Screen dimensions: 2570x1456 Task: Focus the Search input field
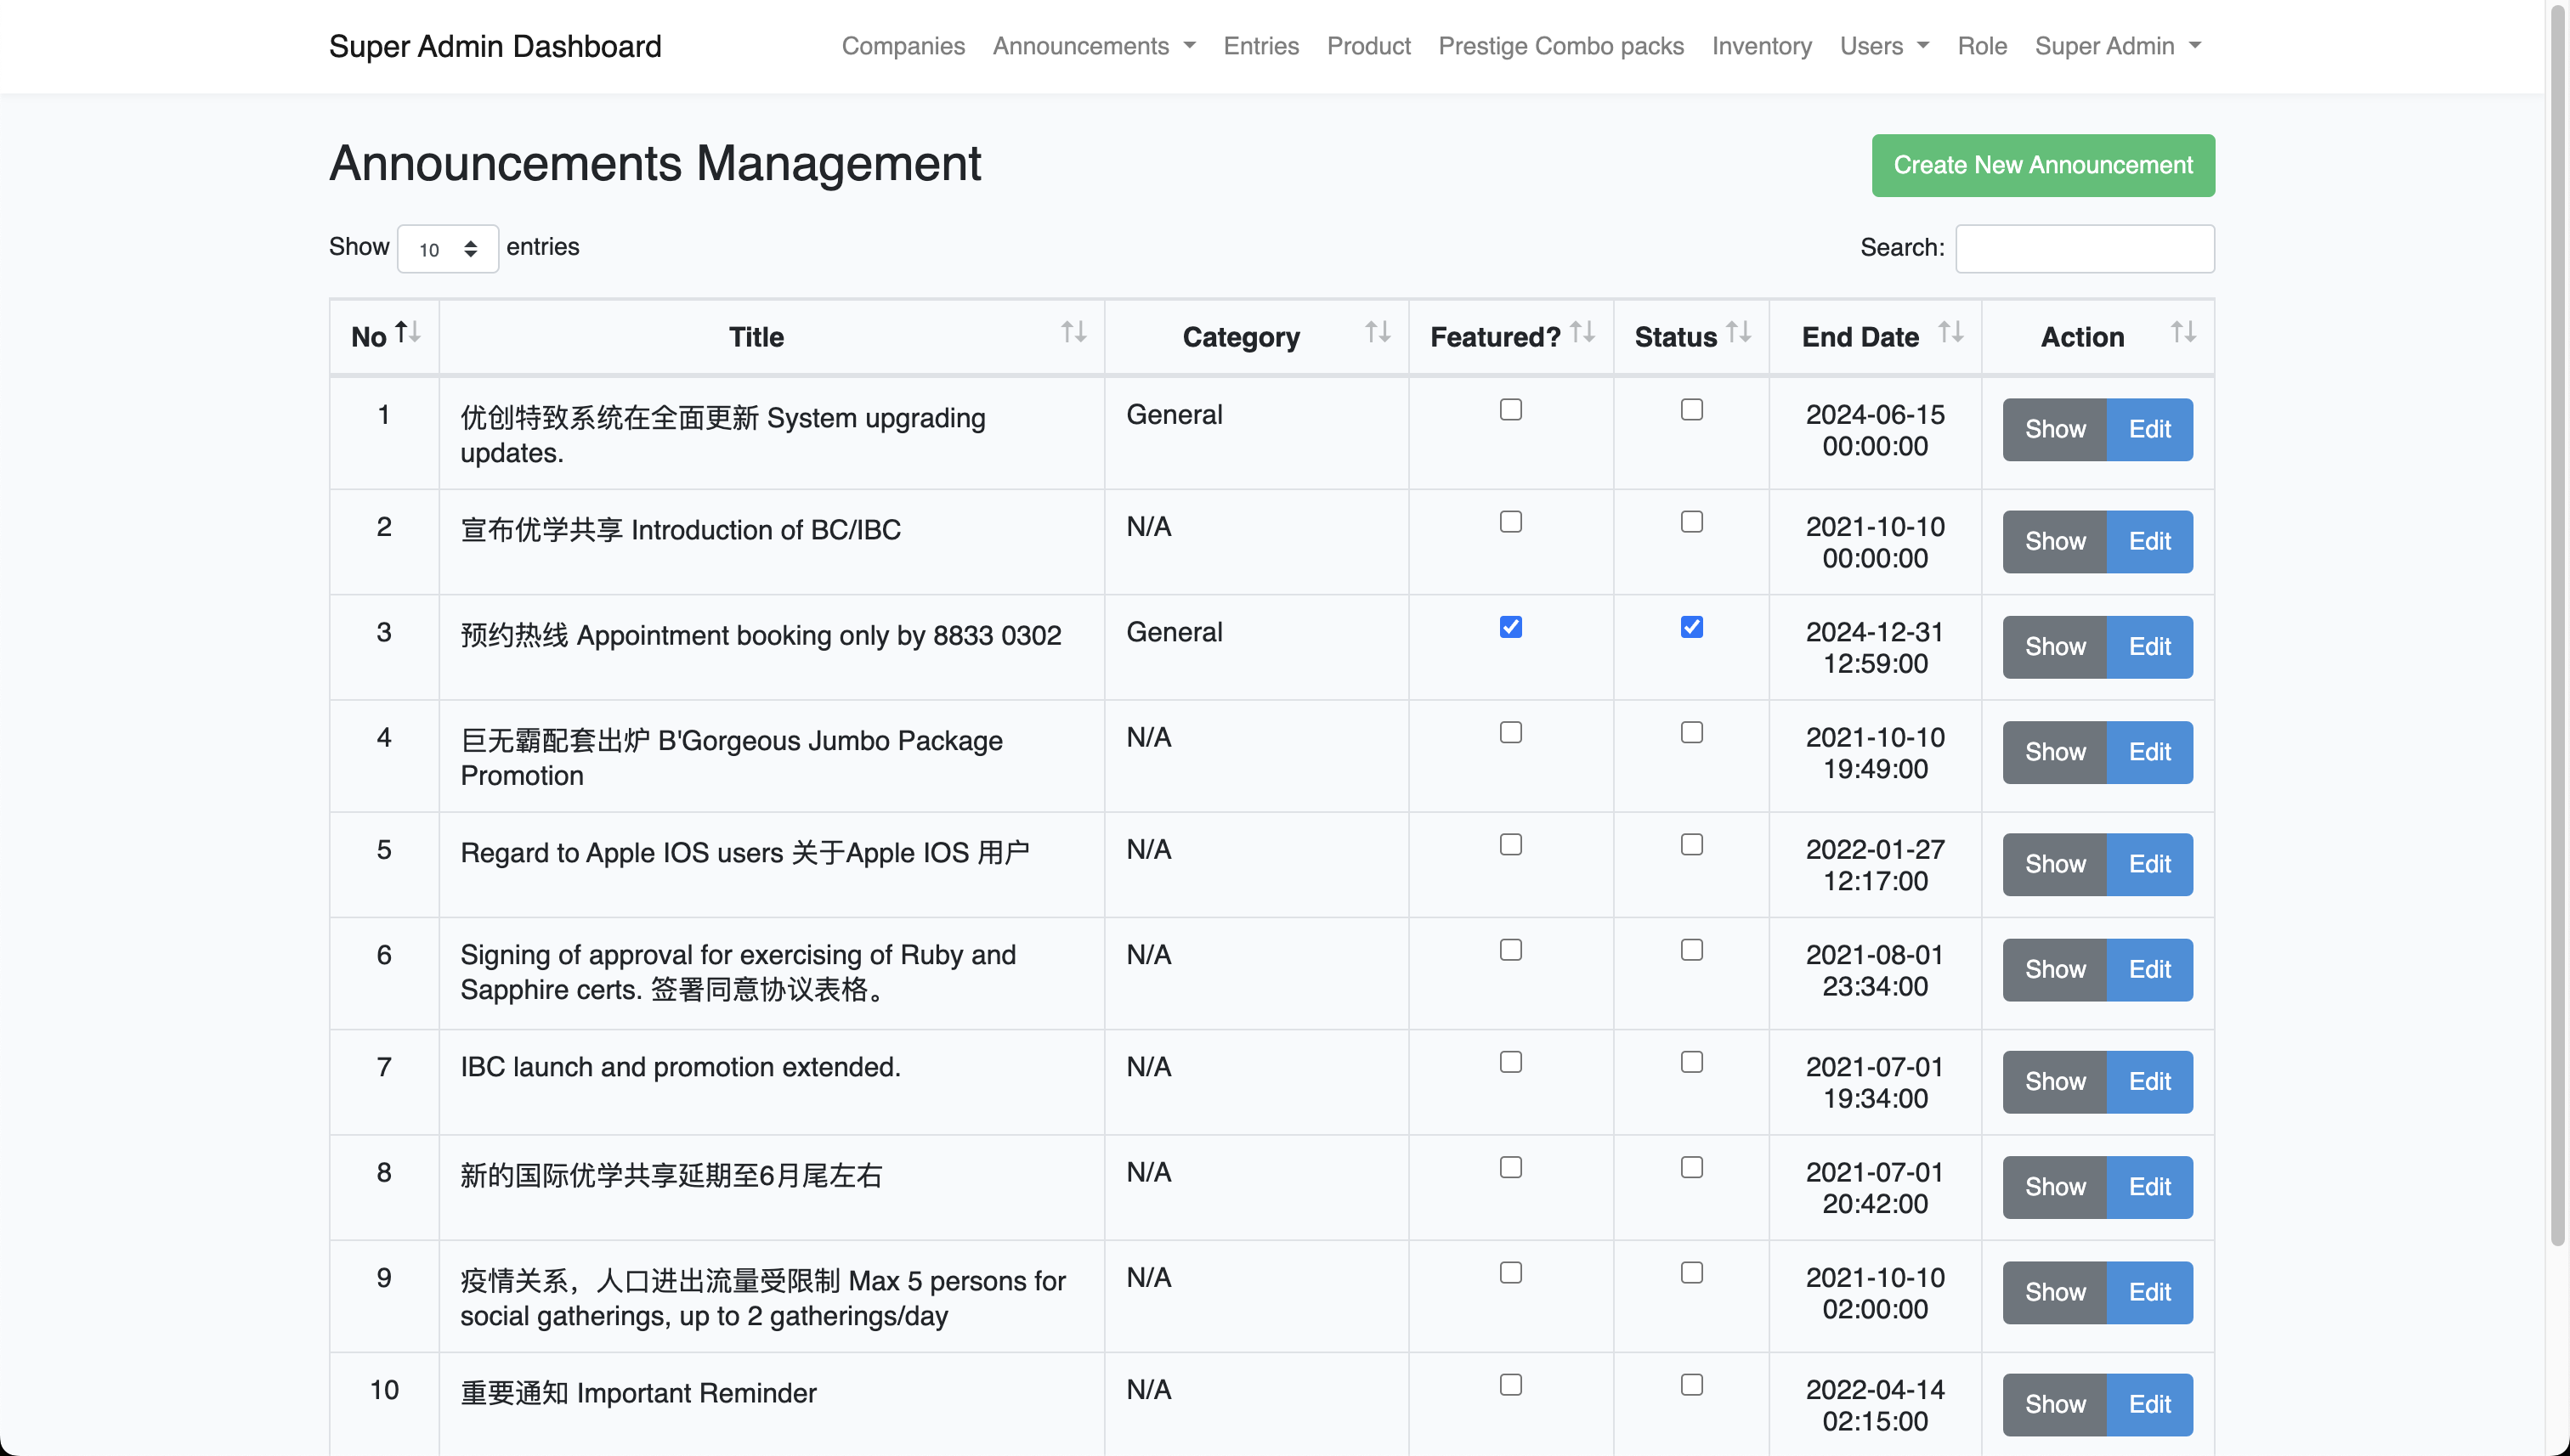coord(2084,248)
